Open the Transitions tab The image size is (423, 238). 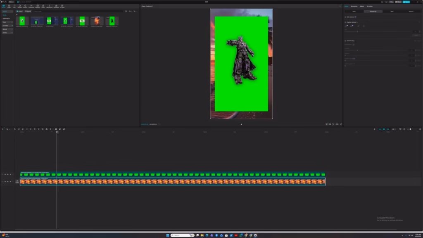pyautogui.click(x=31, y=6)
